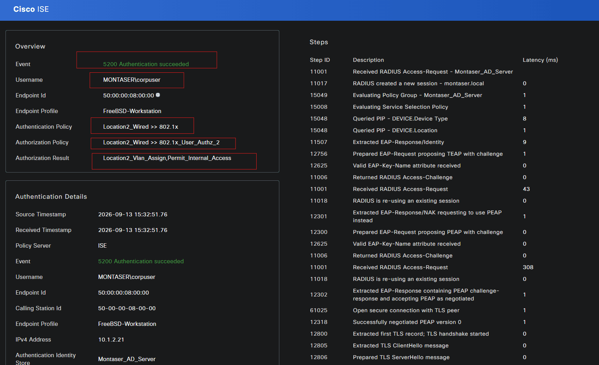Click 'Prepared TLS ServerHello message' step

tap(401, 357)
